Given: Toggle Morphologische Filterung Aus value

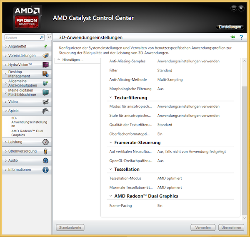Looking at the screenshot, I should (x=160, y=89).
